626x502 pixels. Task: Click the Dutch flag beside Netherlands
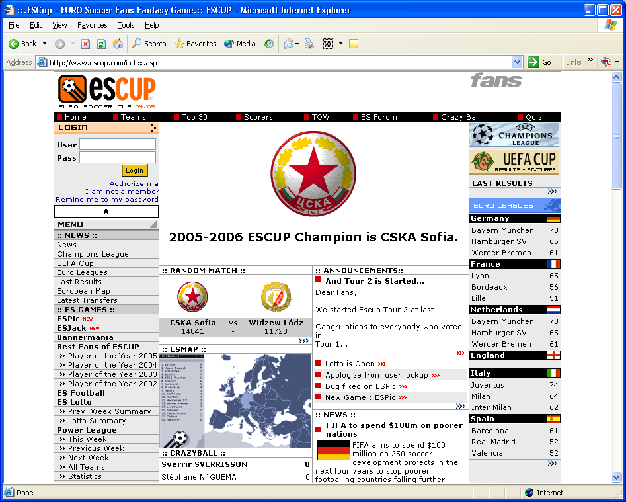(x=554, y=310)
